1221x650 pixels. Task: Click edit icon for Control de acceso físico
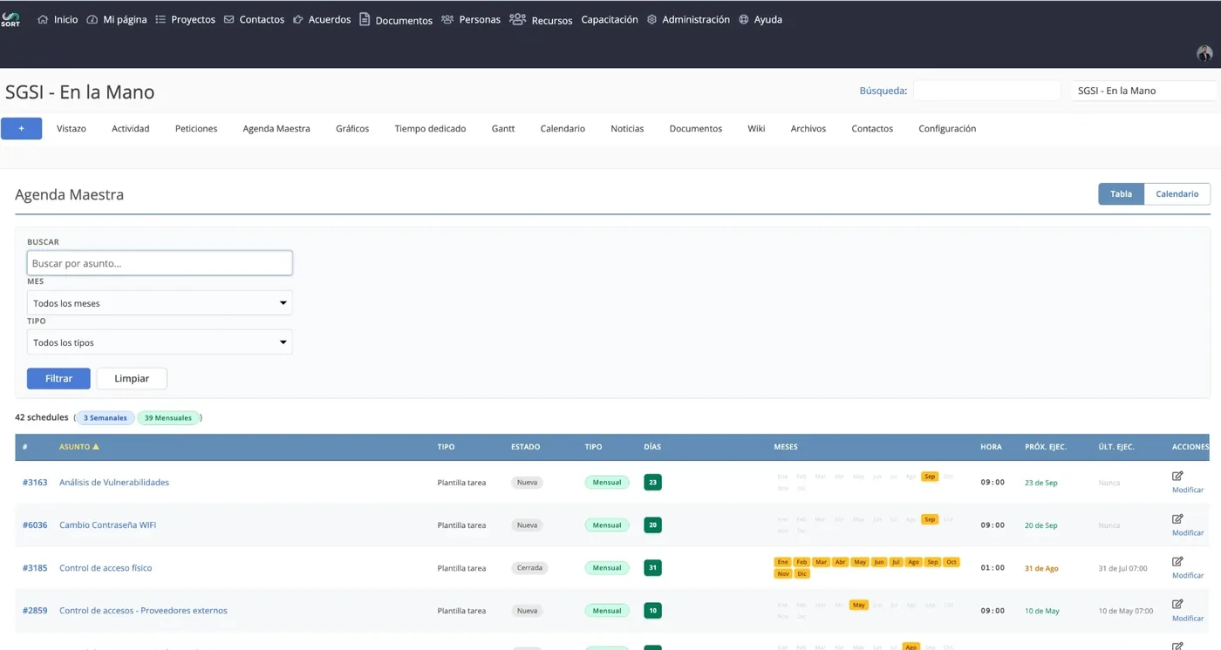tap(1177, 561)
